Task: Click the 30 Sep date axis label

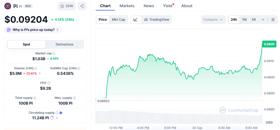Action: pos(197,128)
